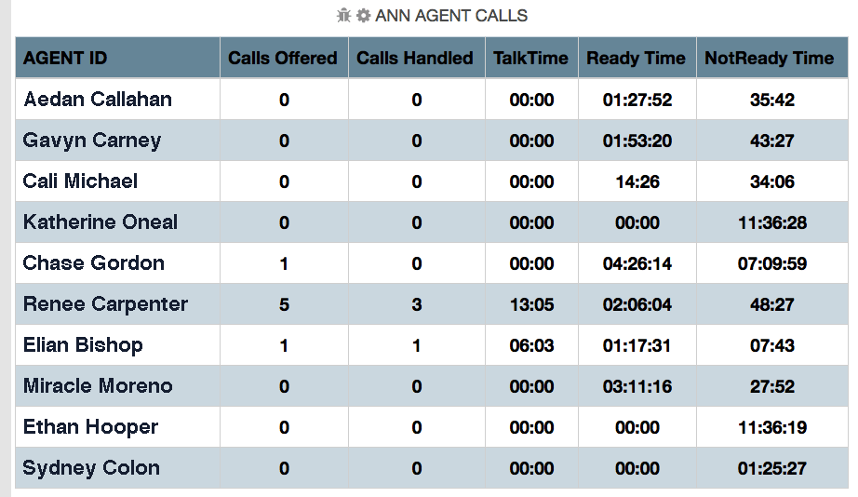The image size is (858, 497).
Task: Click on agent Miracle Moreno
Action: pos(98,386)
